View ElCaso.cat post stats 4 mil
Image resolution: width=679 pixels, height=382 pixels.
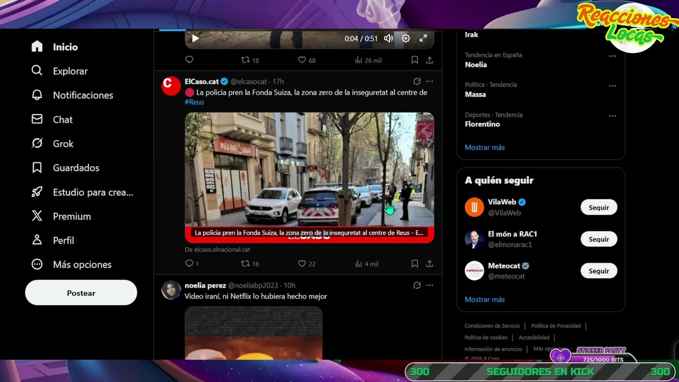pyautogui.click(x=367, y=263)
